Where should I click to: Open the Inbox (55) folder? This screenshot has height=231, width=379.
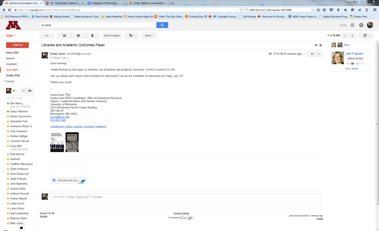12,53
